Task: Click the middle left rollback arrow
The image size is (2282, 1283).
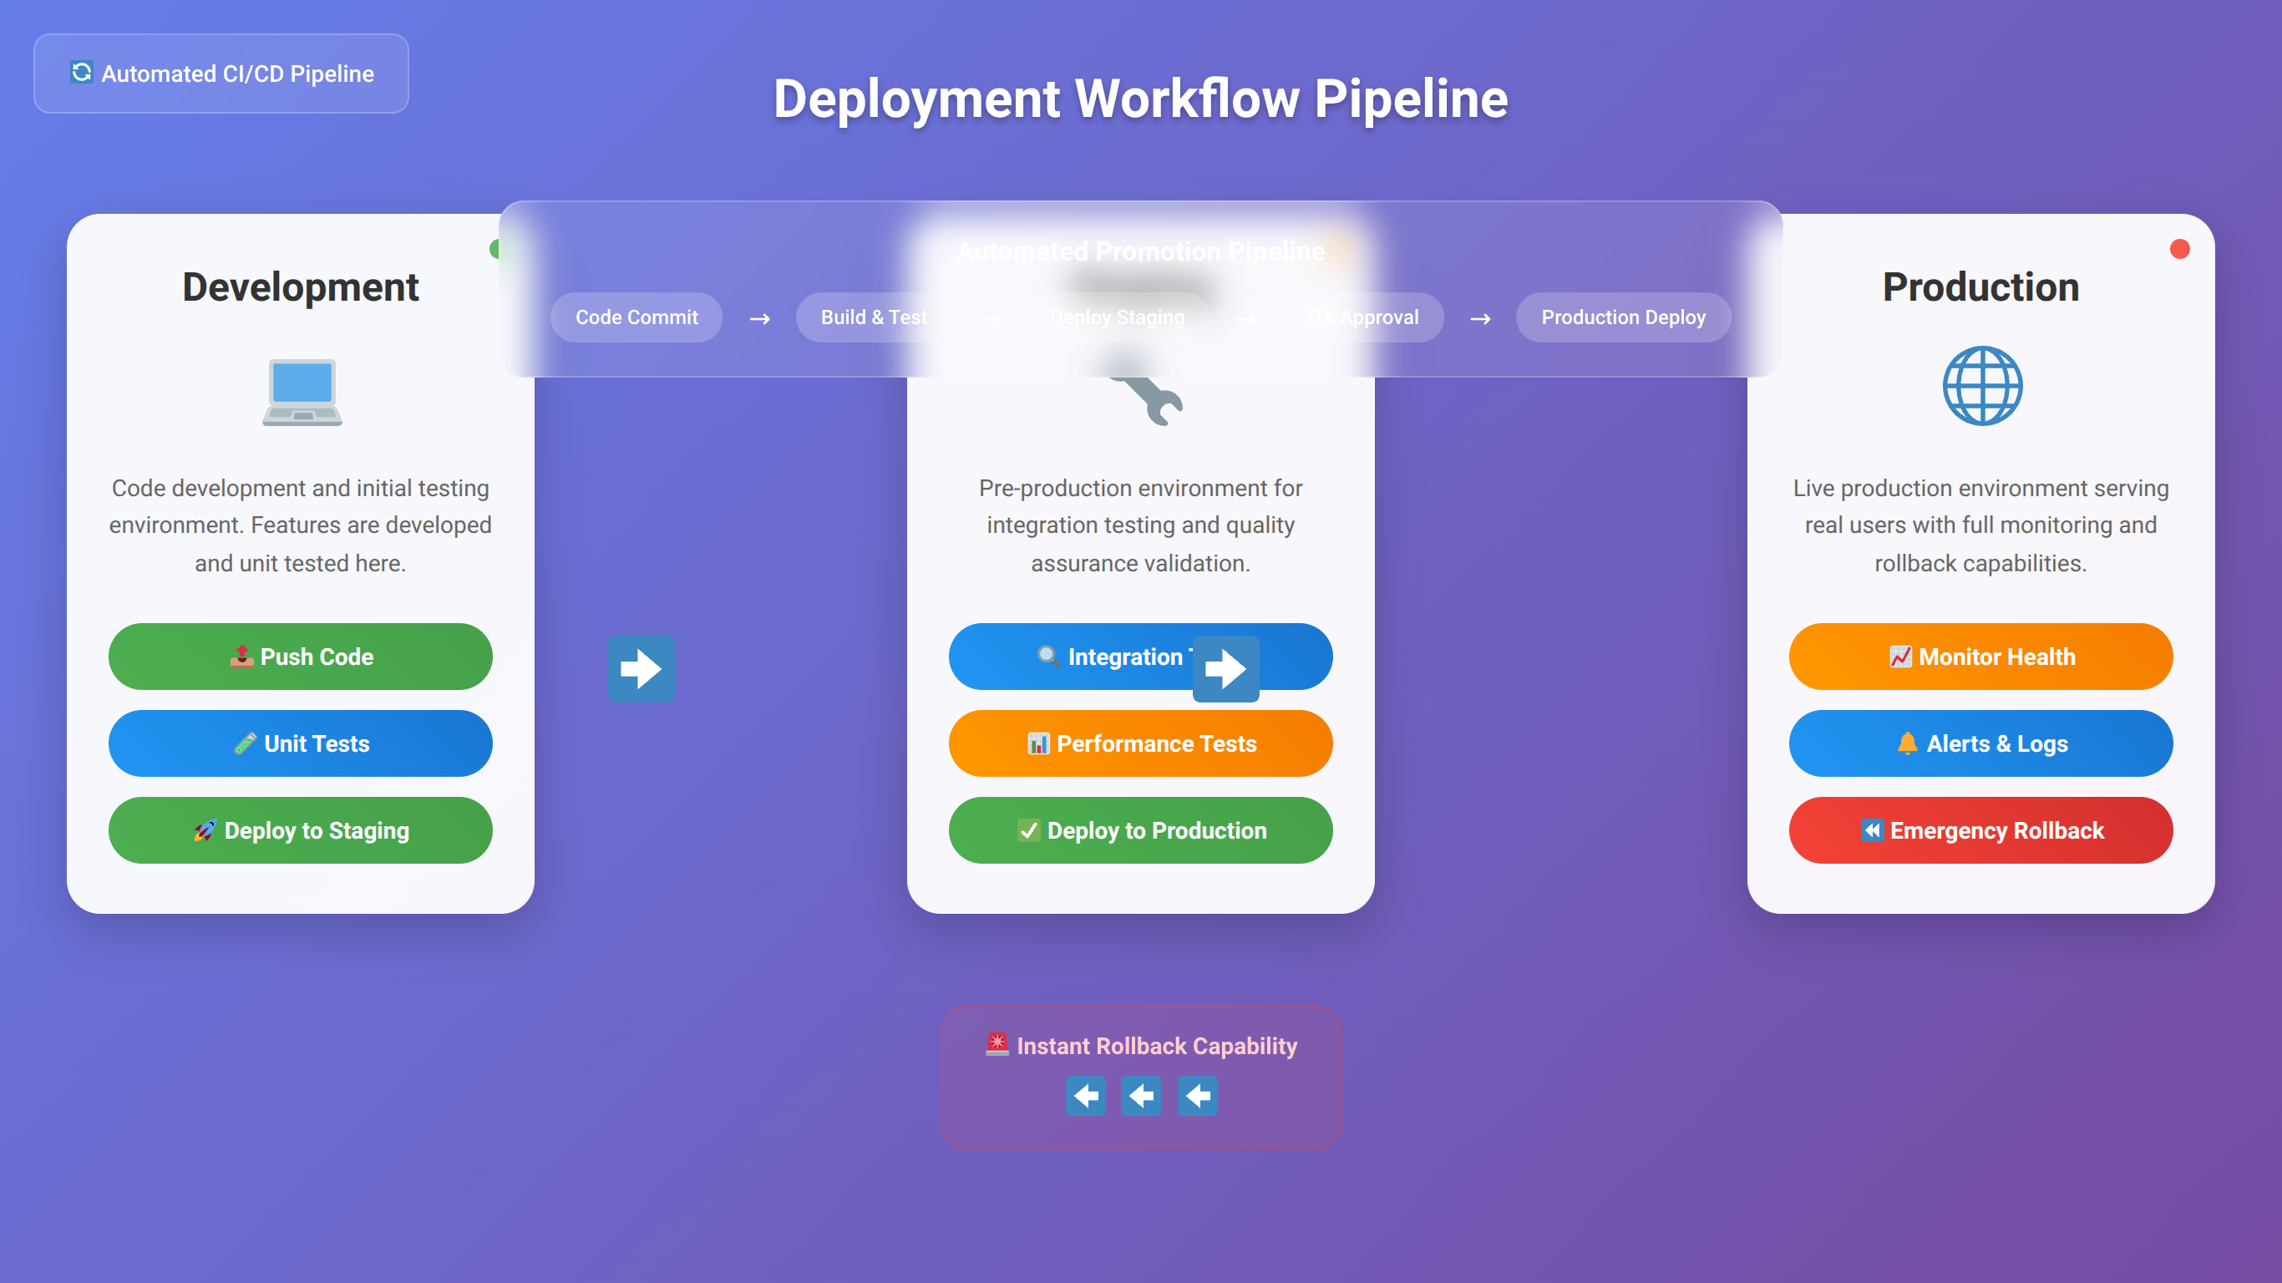Action: (1141, 1096)
